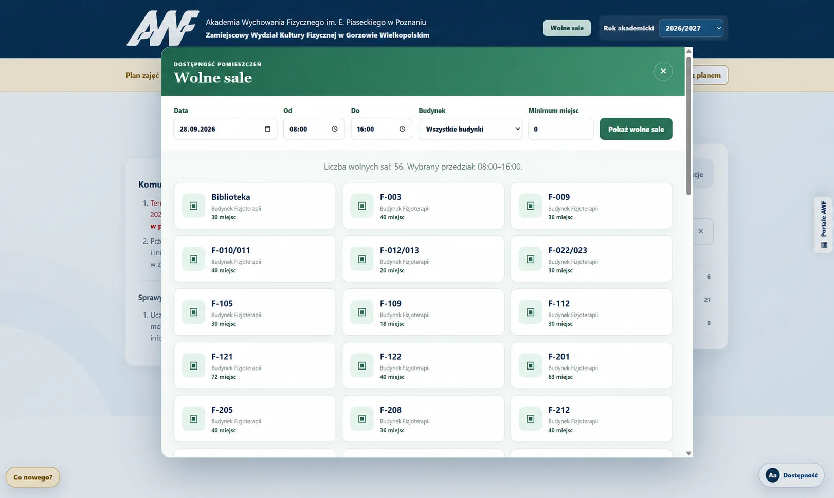The width and height of the screenshot is (834, 498).
Task: Open the calendar picker in the Data field
Action: (x=267, y=129)
